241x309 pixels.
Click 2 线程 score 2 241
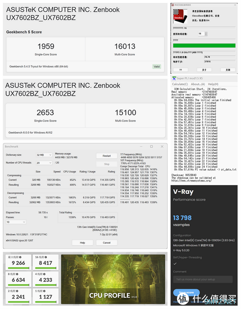pos(18,297)
